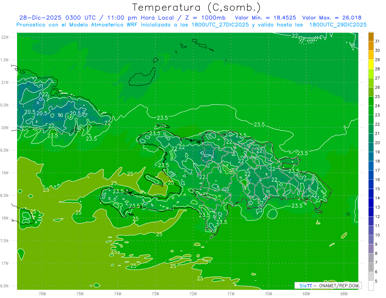Click the '17' color scale label

click(x=377, y=170)
